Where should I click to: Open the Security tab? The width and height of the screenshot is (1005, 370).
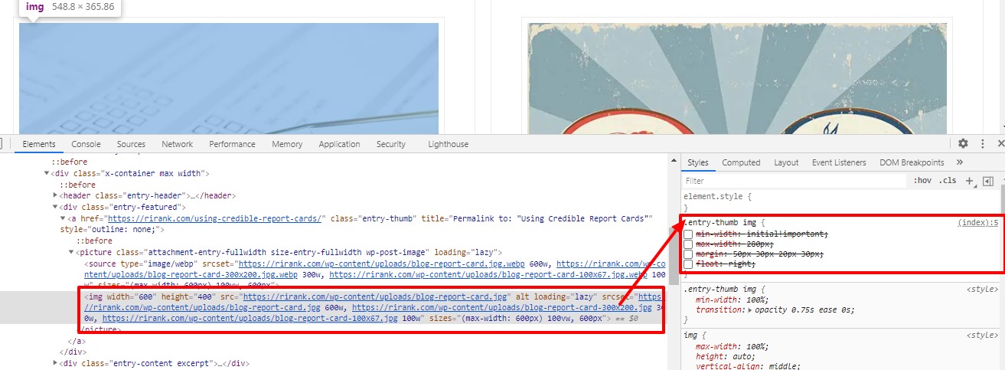(391, 144)
